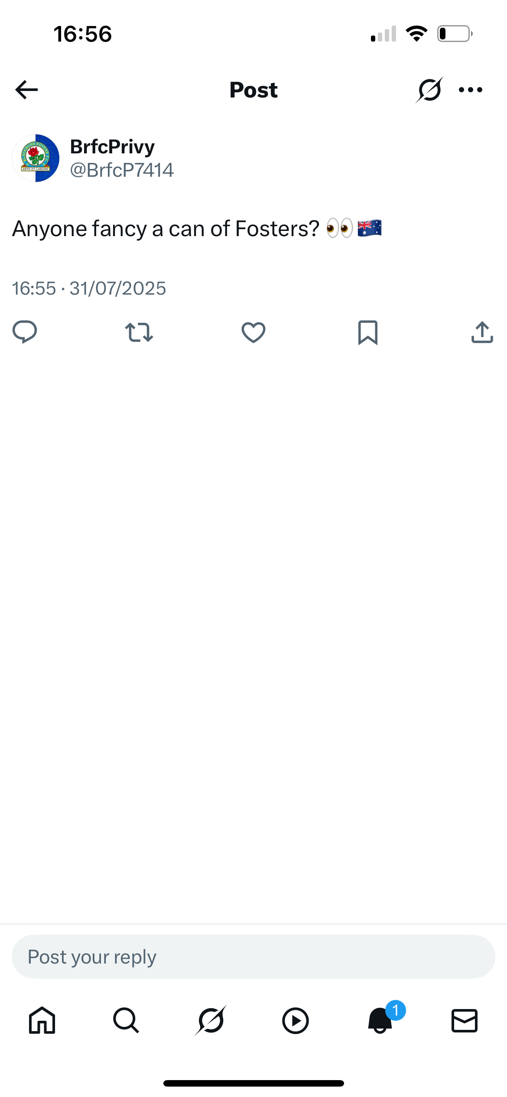Screen dimensions: 507x1097
Task: Tap the post timestamp 16:55
Action: 34,289
